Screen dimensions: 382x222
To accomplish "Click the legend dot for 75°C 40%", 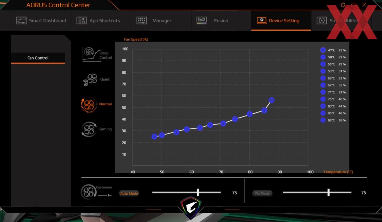I will [323, 99].
